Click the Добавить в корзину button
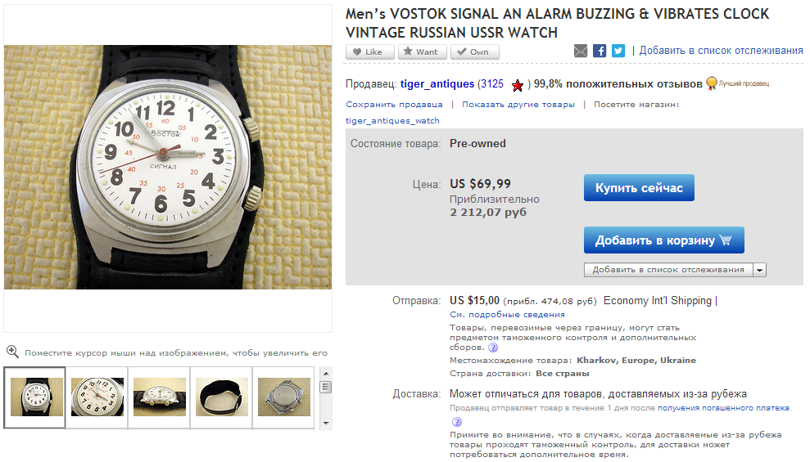Viewport: 810px width, 462px height. [x=664, y=240]
